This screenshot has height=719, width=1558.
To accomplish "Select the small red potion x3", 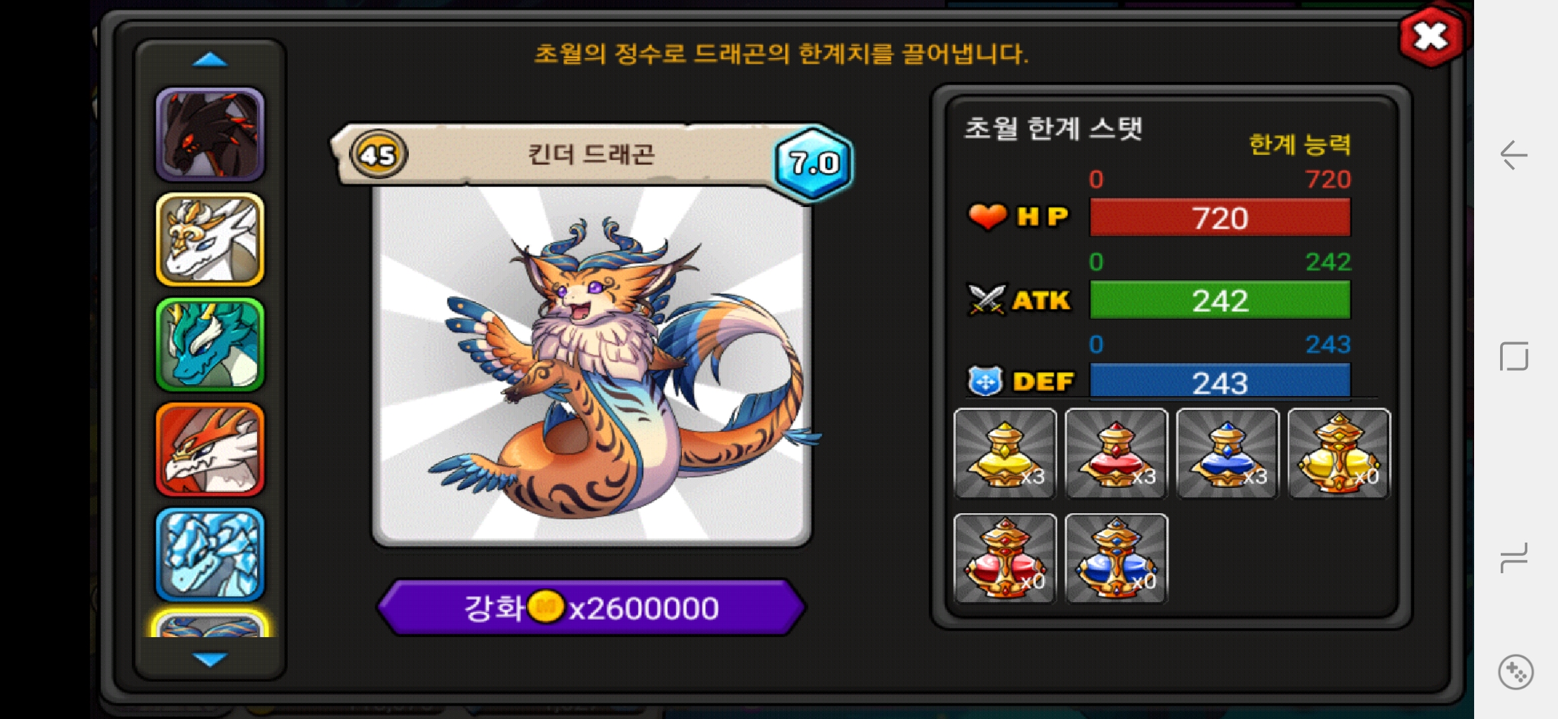I will coord(1117,453).
